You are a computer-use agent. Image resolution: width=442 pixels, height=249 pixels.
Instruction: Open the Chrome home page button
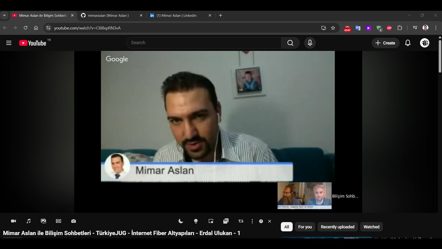pyautogui.click(x=36, y=28)
